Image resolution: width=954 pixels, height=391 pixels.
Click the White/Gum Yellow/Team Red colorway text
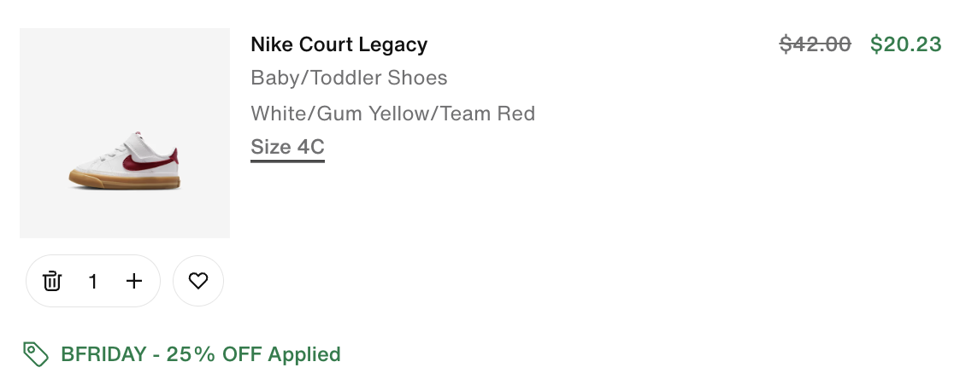pyautogui.click(x=392, y=113)
